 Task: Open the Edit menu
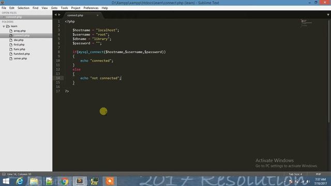pyautogui.click(x=11, y=8)
